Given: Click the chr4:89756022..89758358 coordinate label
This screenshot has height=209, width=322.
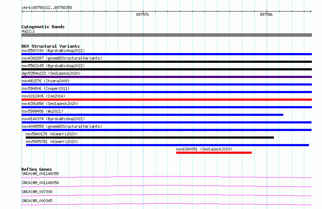Looking at the screenshot, I should coord(47,8).
